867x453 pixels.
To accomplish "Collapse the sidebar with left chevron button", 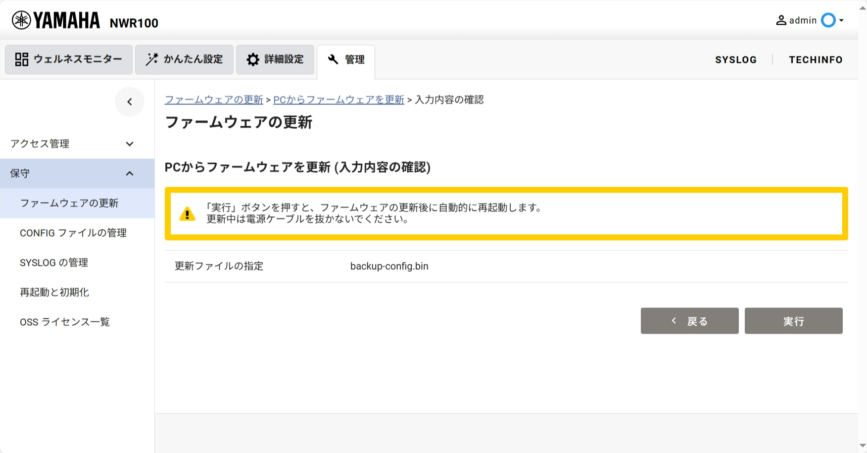I will pyautogui.click(x=130, y=102).
